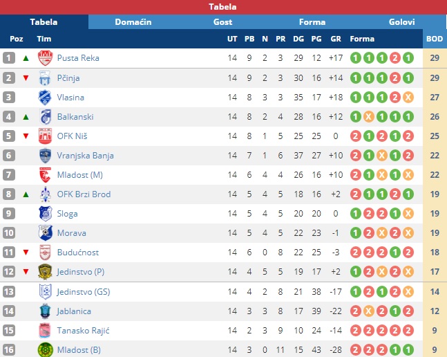Click the Jedinstvo (P) team crest
The width and height of the screenshot is (447, 357).
click(45, 272)
